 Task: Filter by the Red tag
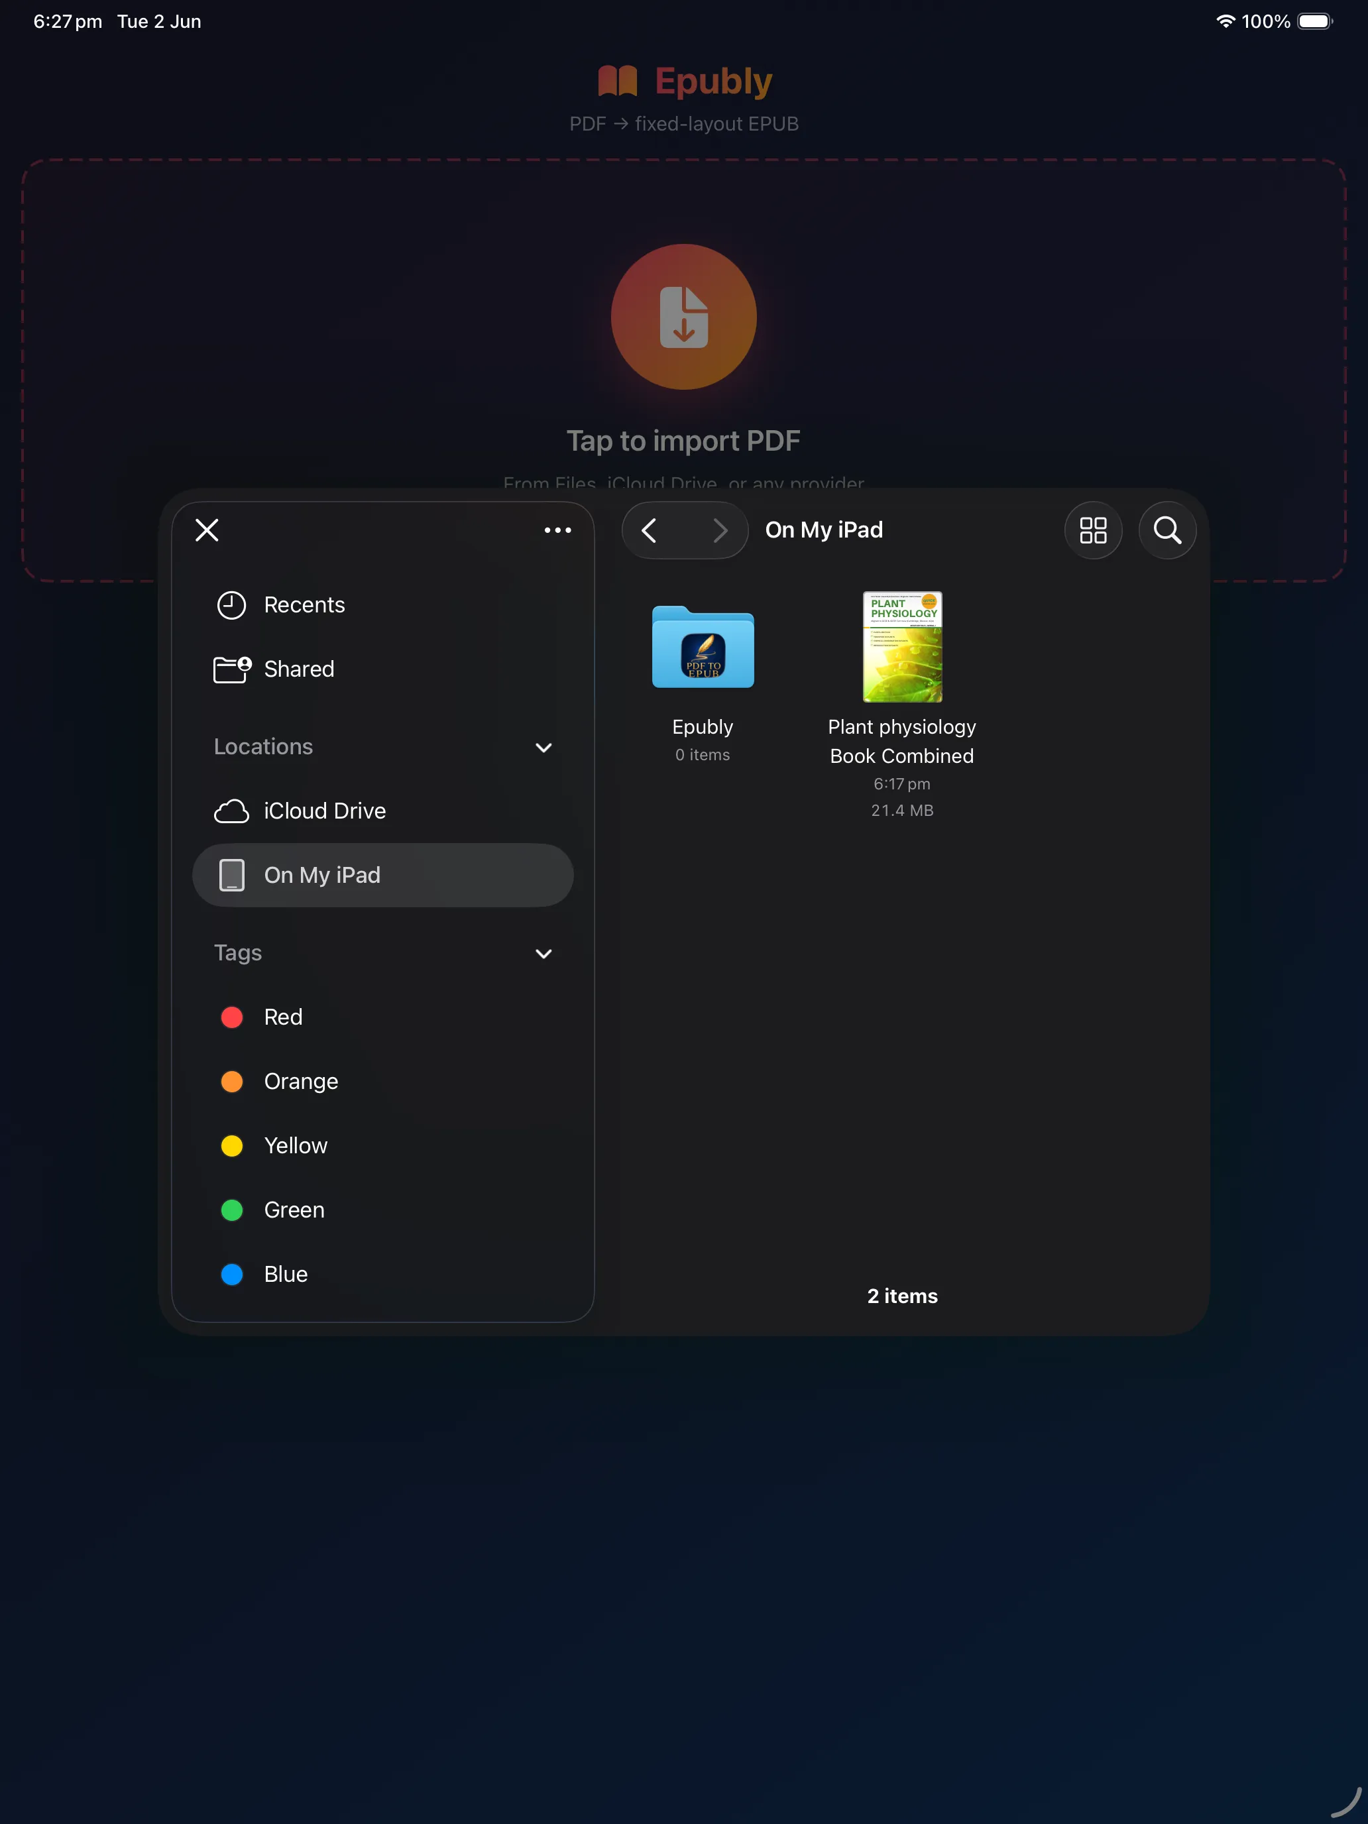tap(382, 1017)
